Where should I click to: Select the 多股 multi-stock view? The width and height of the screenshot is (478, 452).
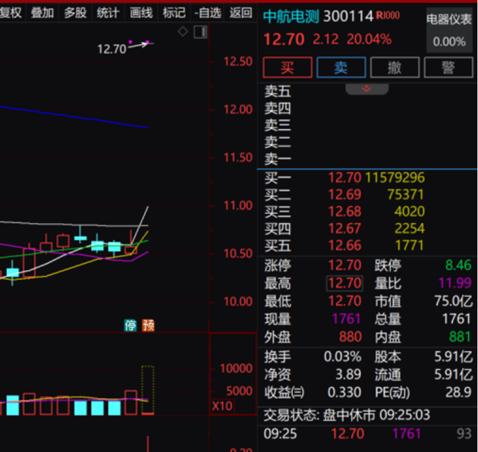point(75,12)
